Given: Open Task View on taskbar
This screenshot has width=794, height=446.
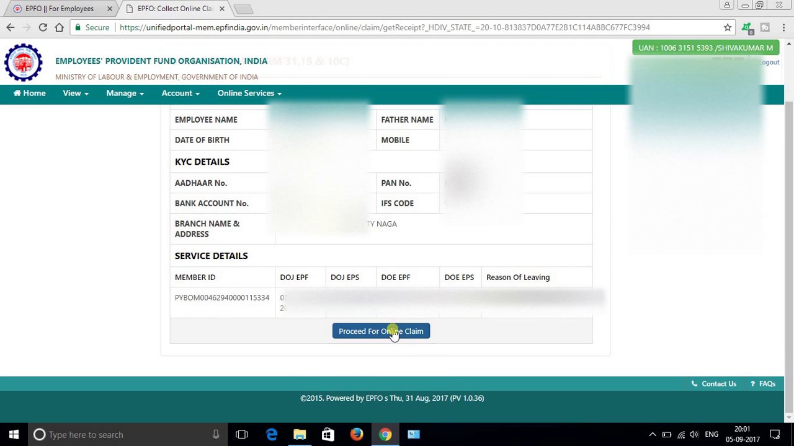Looking at the screenshot, I should (x=242, y=434).
